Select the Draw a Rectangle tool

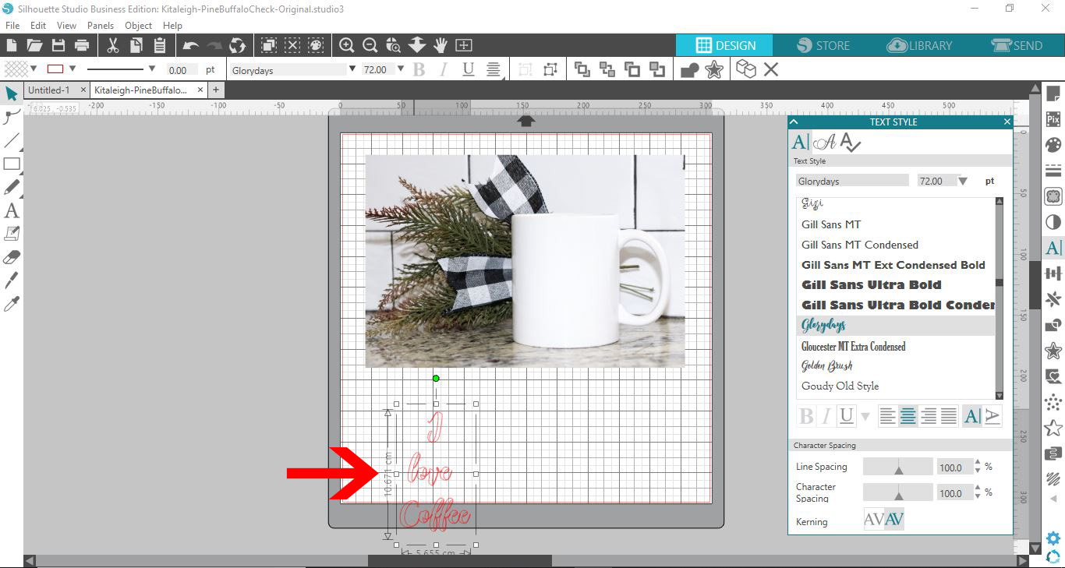pos(12,164)
